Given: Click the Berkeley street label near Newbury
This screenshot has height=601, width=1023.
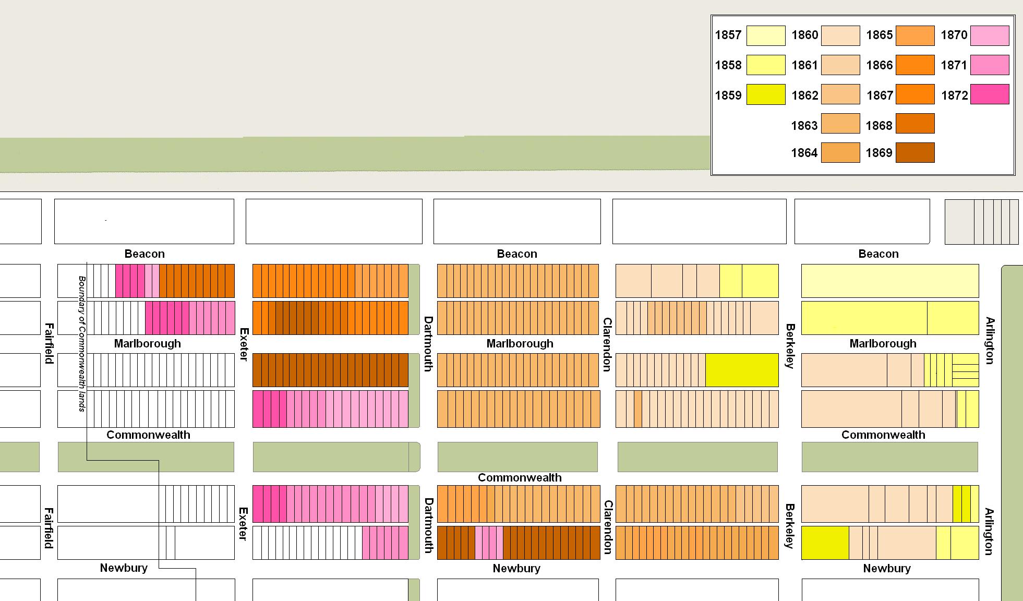Looking at the screenshot, I should tap(790, 525).
